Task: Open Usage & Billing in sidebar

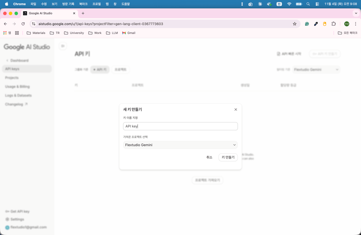Action: (17, 86)
